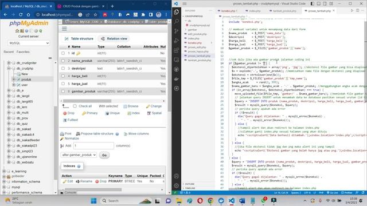Open browser Extensions puzzle icon

tap(143, 14)
